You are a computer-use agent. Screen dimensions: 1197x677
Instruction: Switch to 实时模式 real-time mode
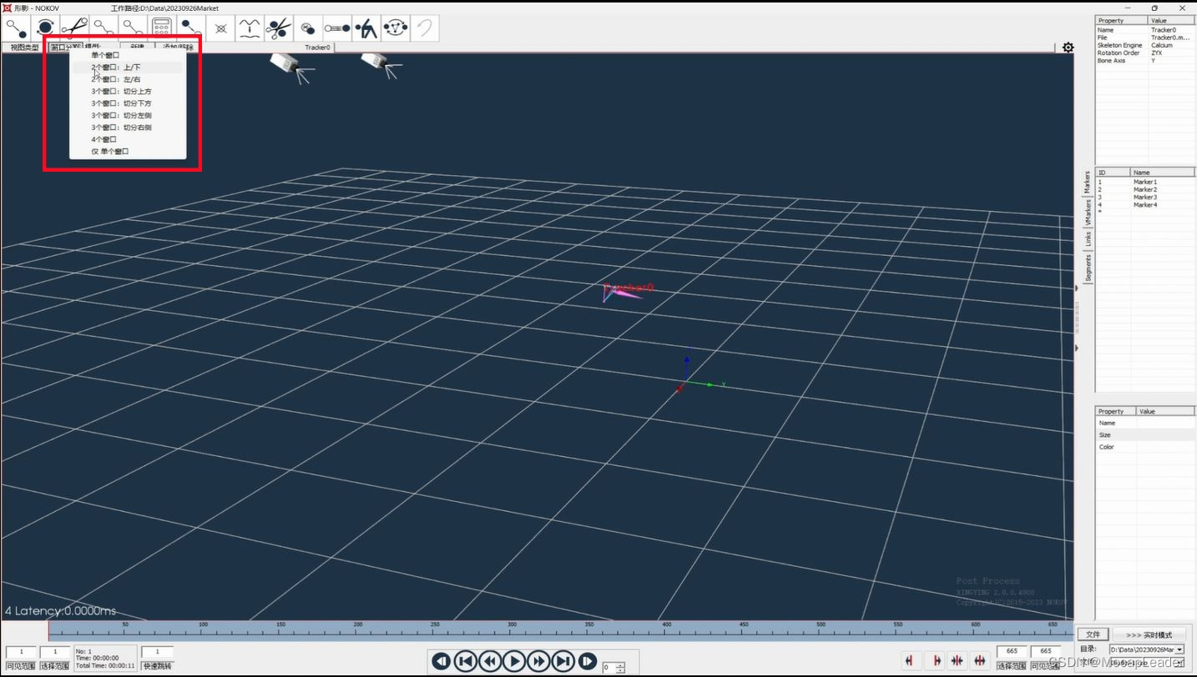pos(1149,634)
